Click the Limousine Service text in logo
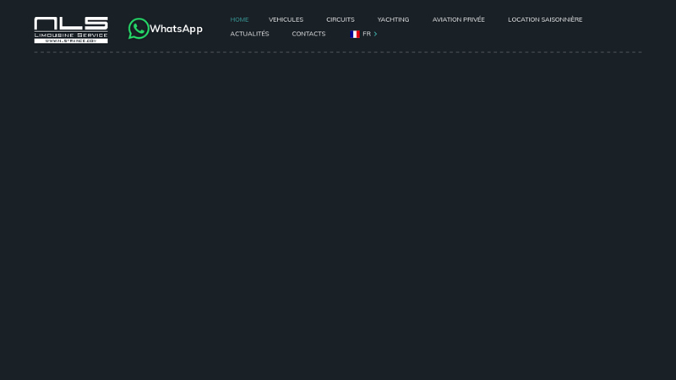This screenshot has height=380, width=676. click(71, 35)
